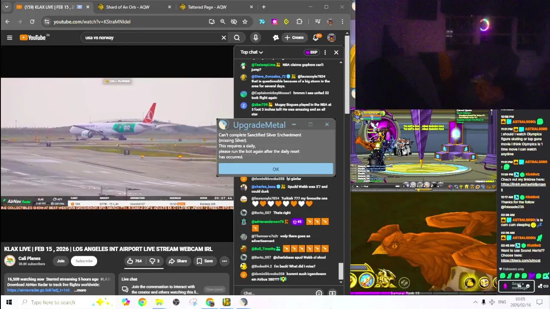Click the YouTube search magnifier button
The height and width of the screenshot is (309, 550).
point(237,38)
